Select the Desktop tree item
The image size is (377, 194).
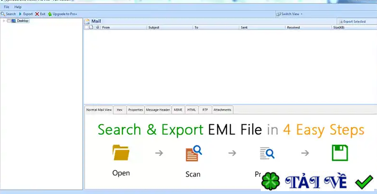click(23, 21)
